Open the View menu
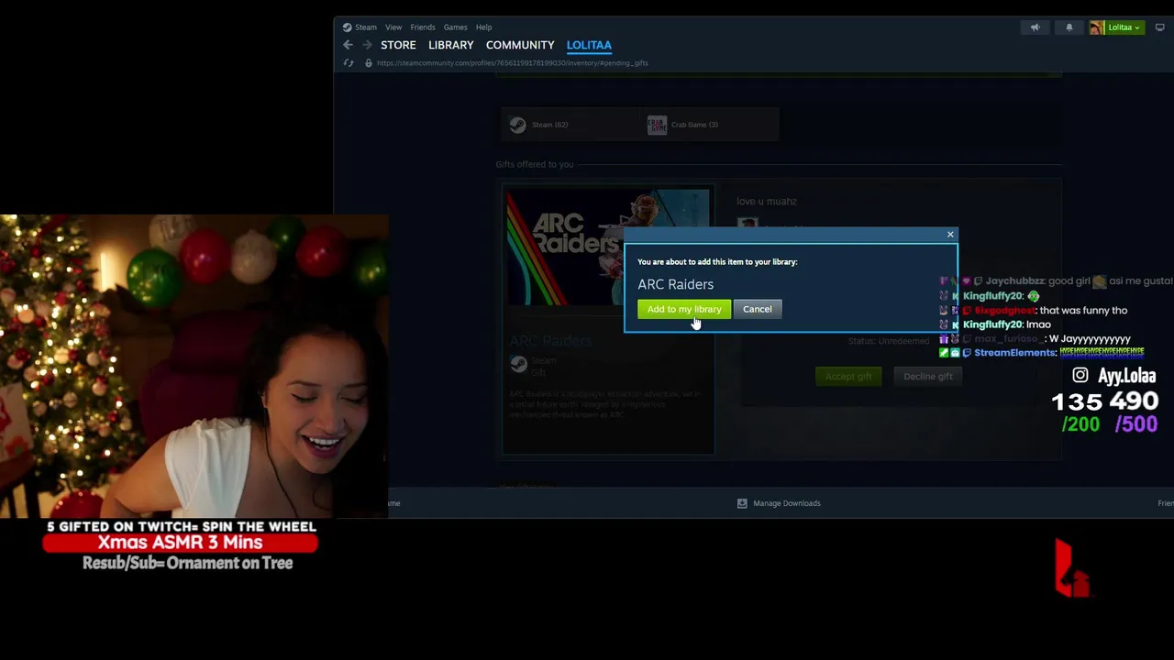 393,27
